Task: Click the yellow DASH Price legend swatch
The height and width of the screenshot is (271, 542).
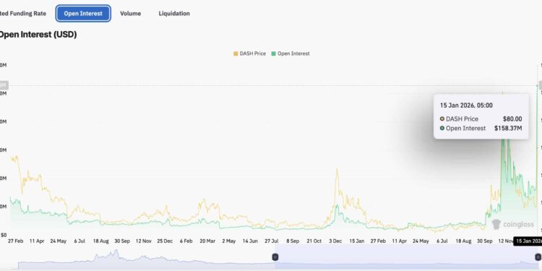Action: pyautogui.click(x=236, y=53)
